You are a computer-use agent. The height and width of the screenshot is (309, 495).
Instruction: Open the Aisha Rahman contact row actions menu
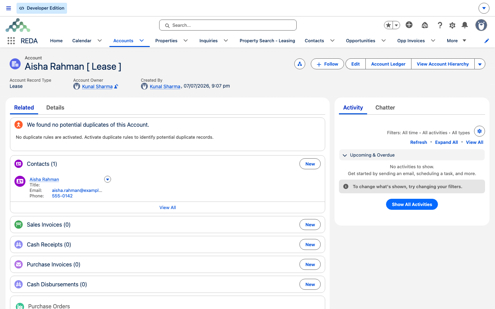pos(108,179)
